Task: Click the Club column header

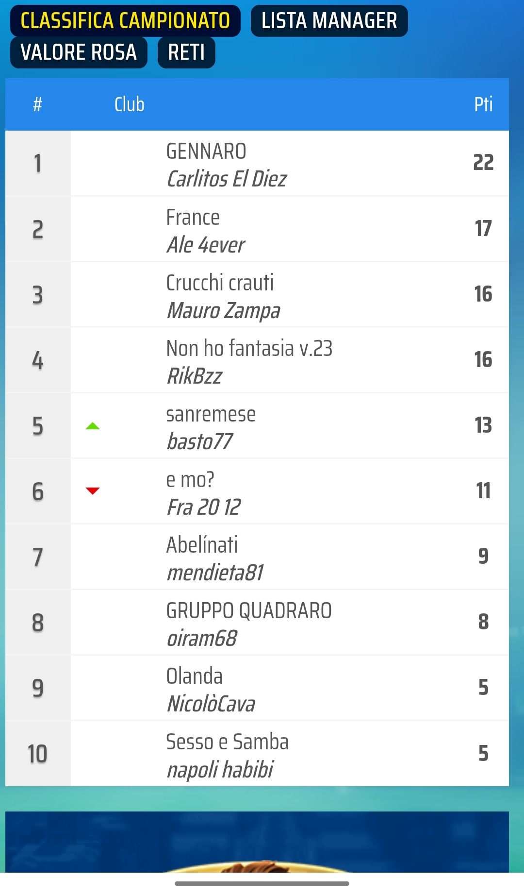Action: (x=129, y=104)
